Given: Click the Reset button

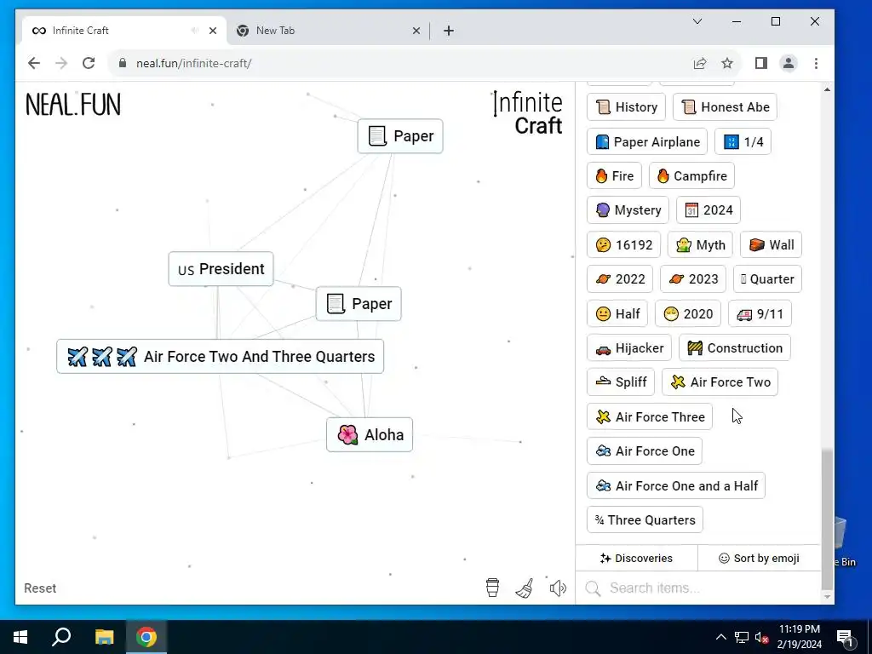Looking at the screenshot, I should tap(40, 588).
